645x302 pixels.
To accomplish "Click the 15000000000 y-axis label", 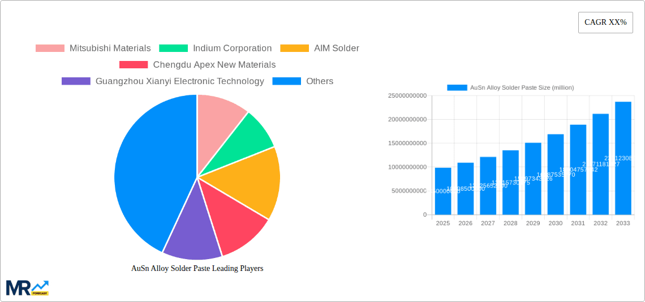I will point(407,143).
